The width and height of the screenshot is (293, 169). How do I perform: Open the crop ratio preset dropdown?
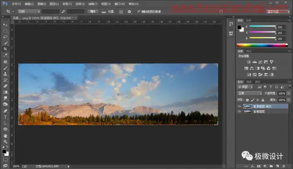29,12
